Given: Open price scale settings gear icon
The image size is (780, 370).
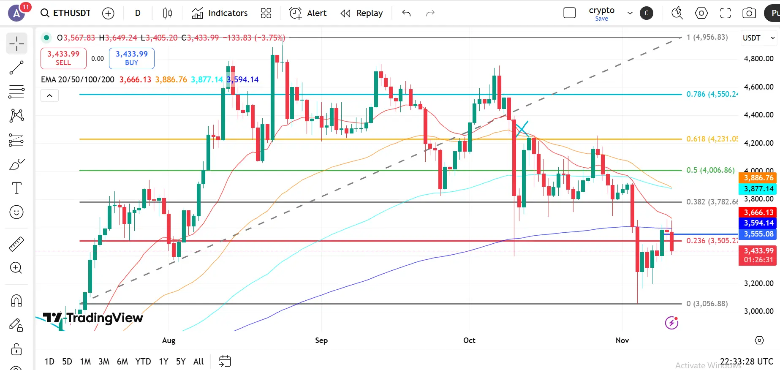Looking at the screenshot, I should pos(759,340).
